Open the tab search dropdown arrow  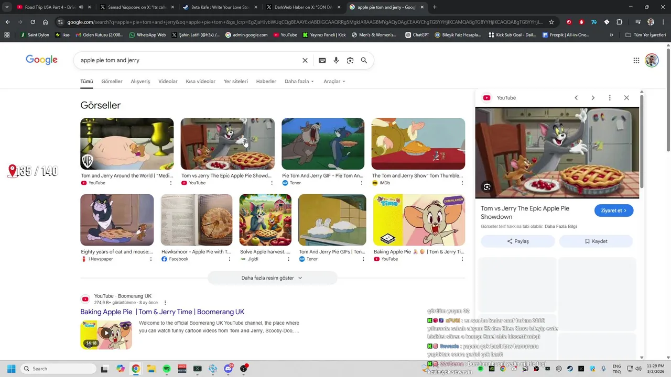7,7
